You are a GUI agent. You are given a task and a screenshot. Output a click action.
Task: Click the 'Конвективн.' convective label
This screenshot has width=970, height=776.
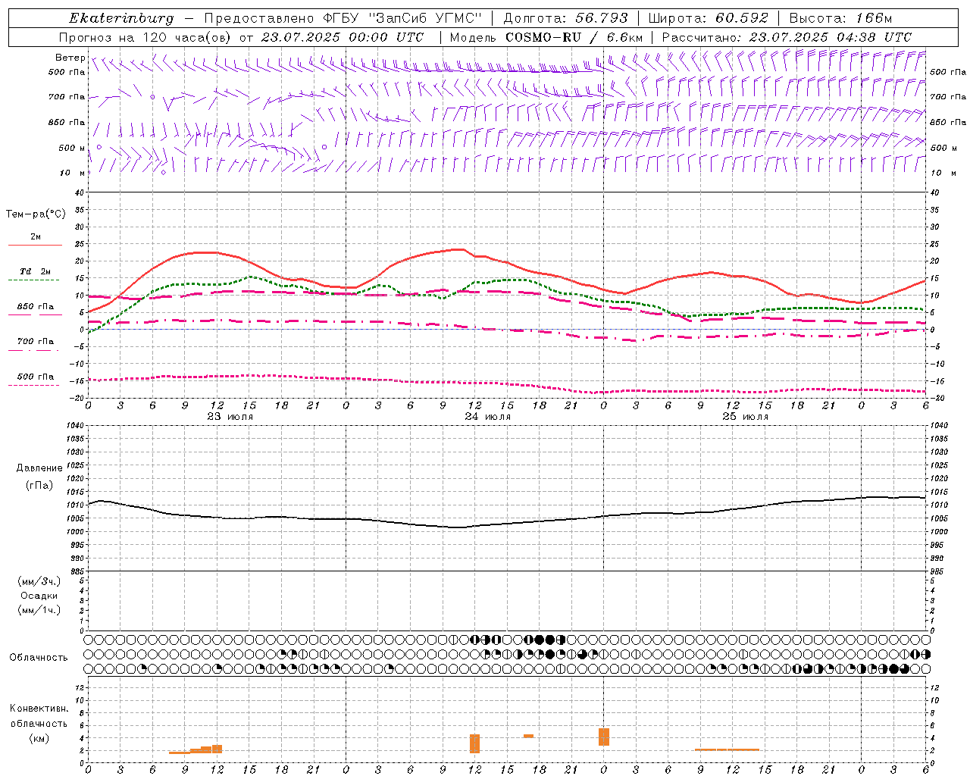[x=39, y=709]
